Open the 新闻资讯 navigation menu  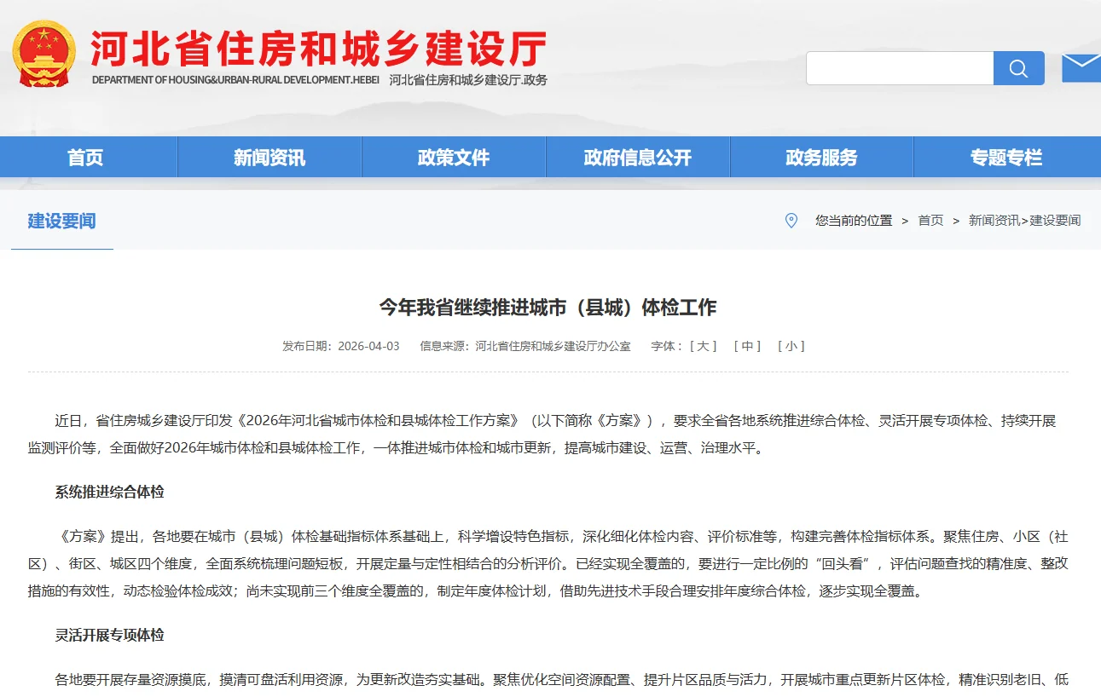tap(269, 157)
